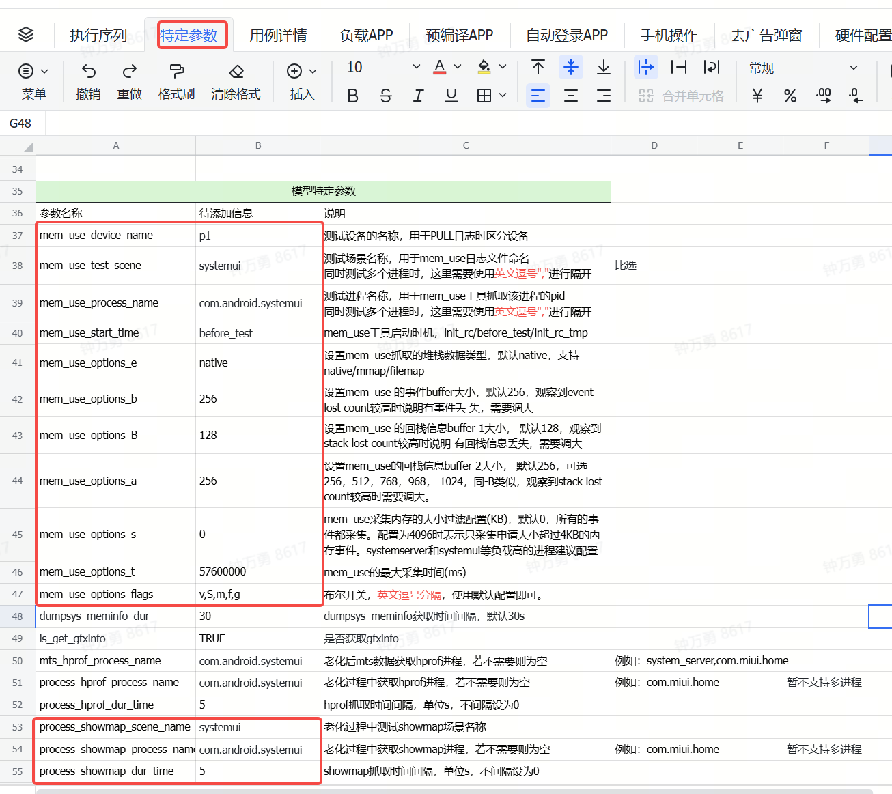Increase decimal places icon
The width and height of the screenshot is (892, 794).
click(824, 96)
